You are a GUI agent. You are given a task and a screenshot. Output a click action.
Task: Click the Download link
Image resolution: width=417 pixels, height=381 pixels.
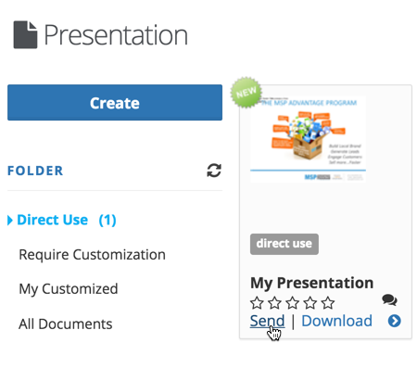click(x=336, y=321)
